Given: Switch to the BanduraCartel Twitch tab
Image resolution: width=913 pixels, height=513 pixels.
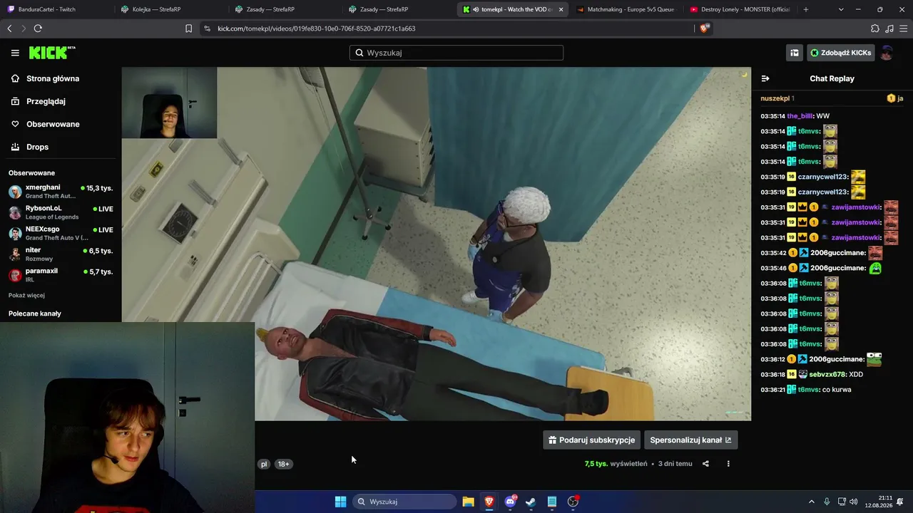Looking at the screenshot, I should 57,9.
